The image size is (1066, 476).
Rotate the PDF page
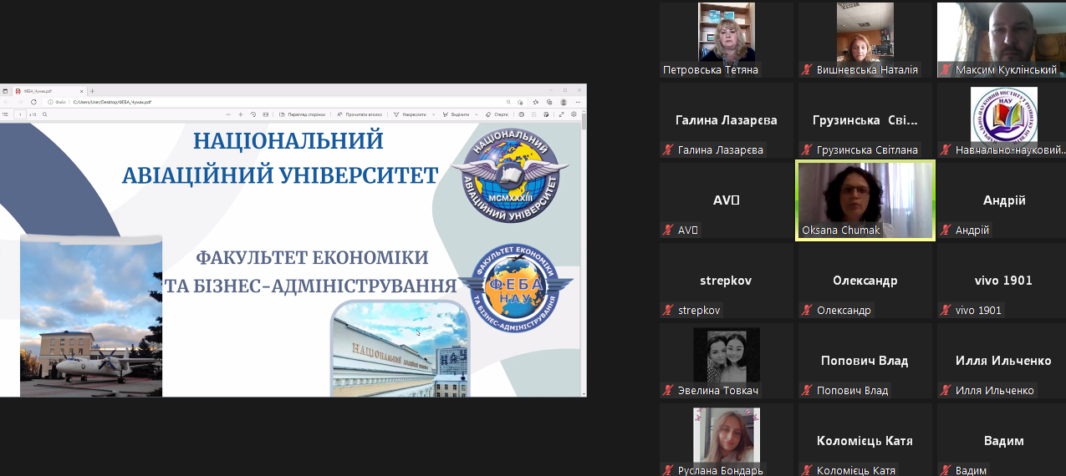tap(253, 114)
